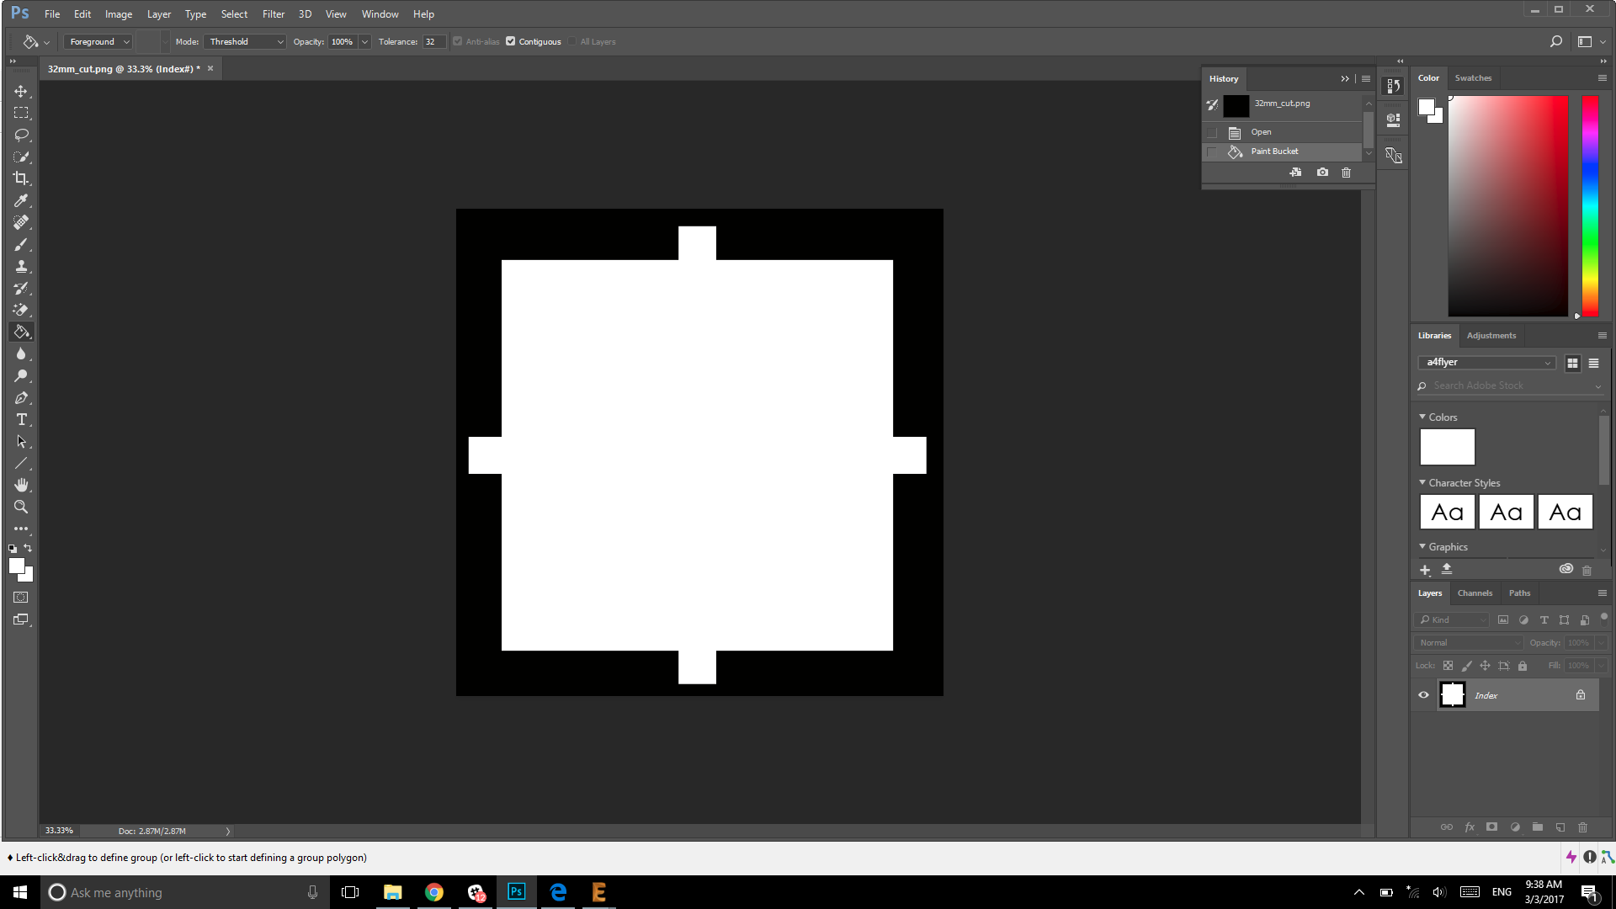Select the Eyedropper tool
Image resolution: width=1616 pixels, height=909 pixels.
pos(21,200)
